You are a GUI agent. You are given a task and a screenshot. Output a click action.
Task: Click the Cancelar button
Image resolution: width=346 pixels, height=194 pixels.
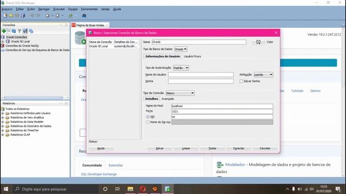tap(265, 149)
